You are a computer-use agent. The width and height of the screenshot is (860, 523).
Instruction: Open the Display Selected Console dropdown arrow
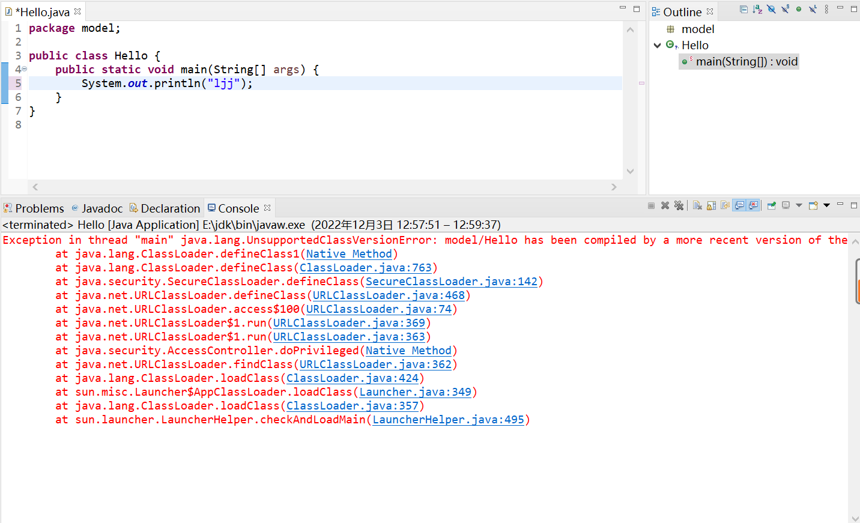coord(799,205)
